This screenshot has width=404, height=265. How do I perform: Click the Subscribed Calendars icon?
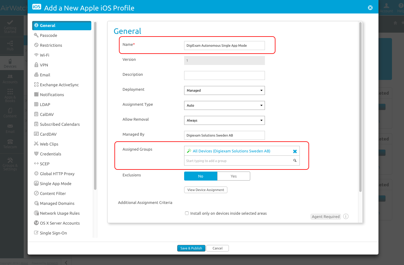36,124
